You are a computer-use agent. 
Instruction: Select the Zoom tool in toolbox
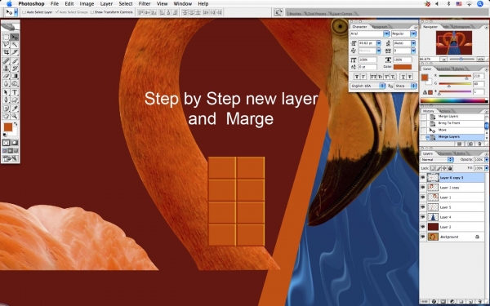point(15,116)
